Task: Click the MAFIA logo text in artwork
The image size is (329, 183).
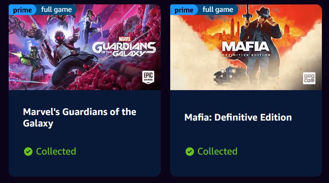Action: [x=246, y=46]
